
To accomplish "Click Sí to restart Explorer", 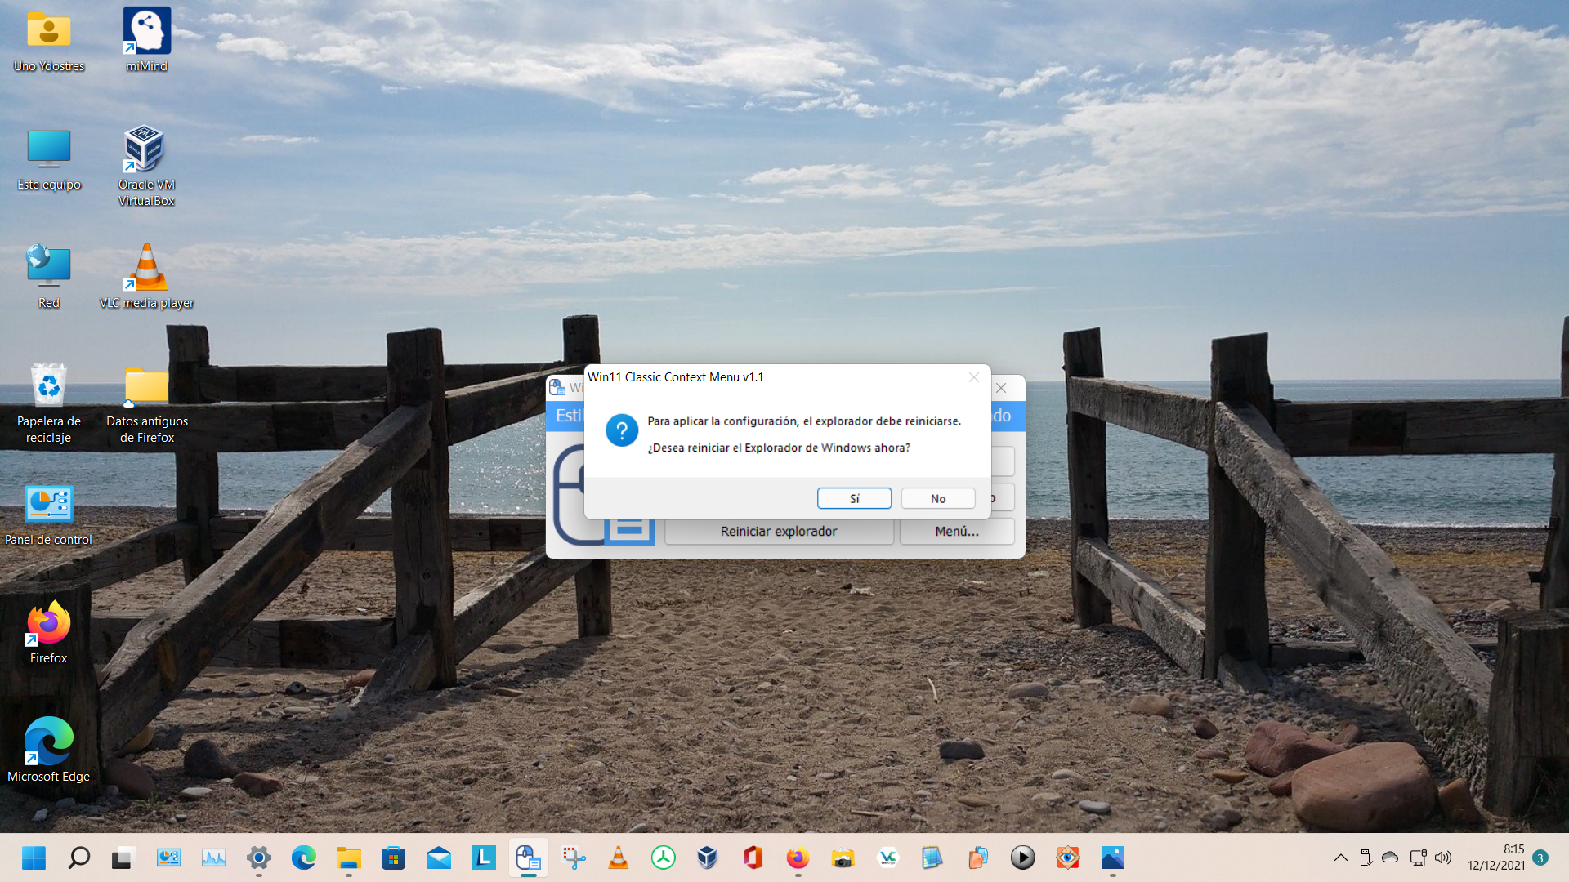I will (854, 498).
